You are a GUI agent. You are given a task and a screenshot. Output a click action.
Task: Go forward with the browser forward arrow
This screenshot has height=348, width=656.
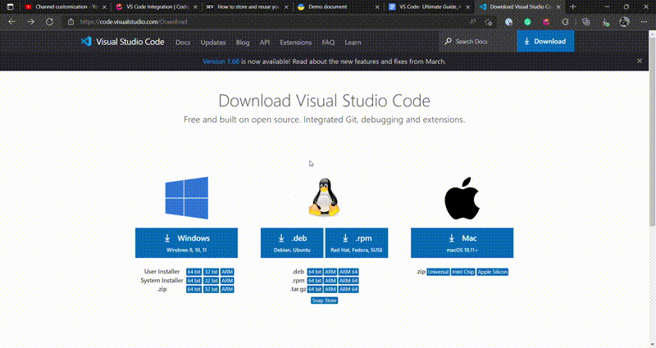click(x=30, y=22)
